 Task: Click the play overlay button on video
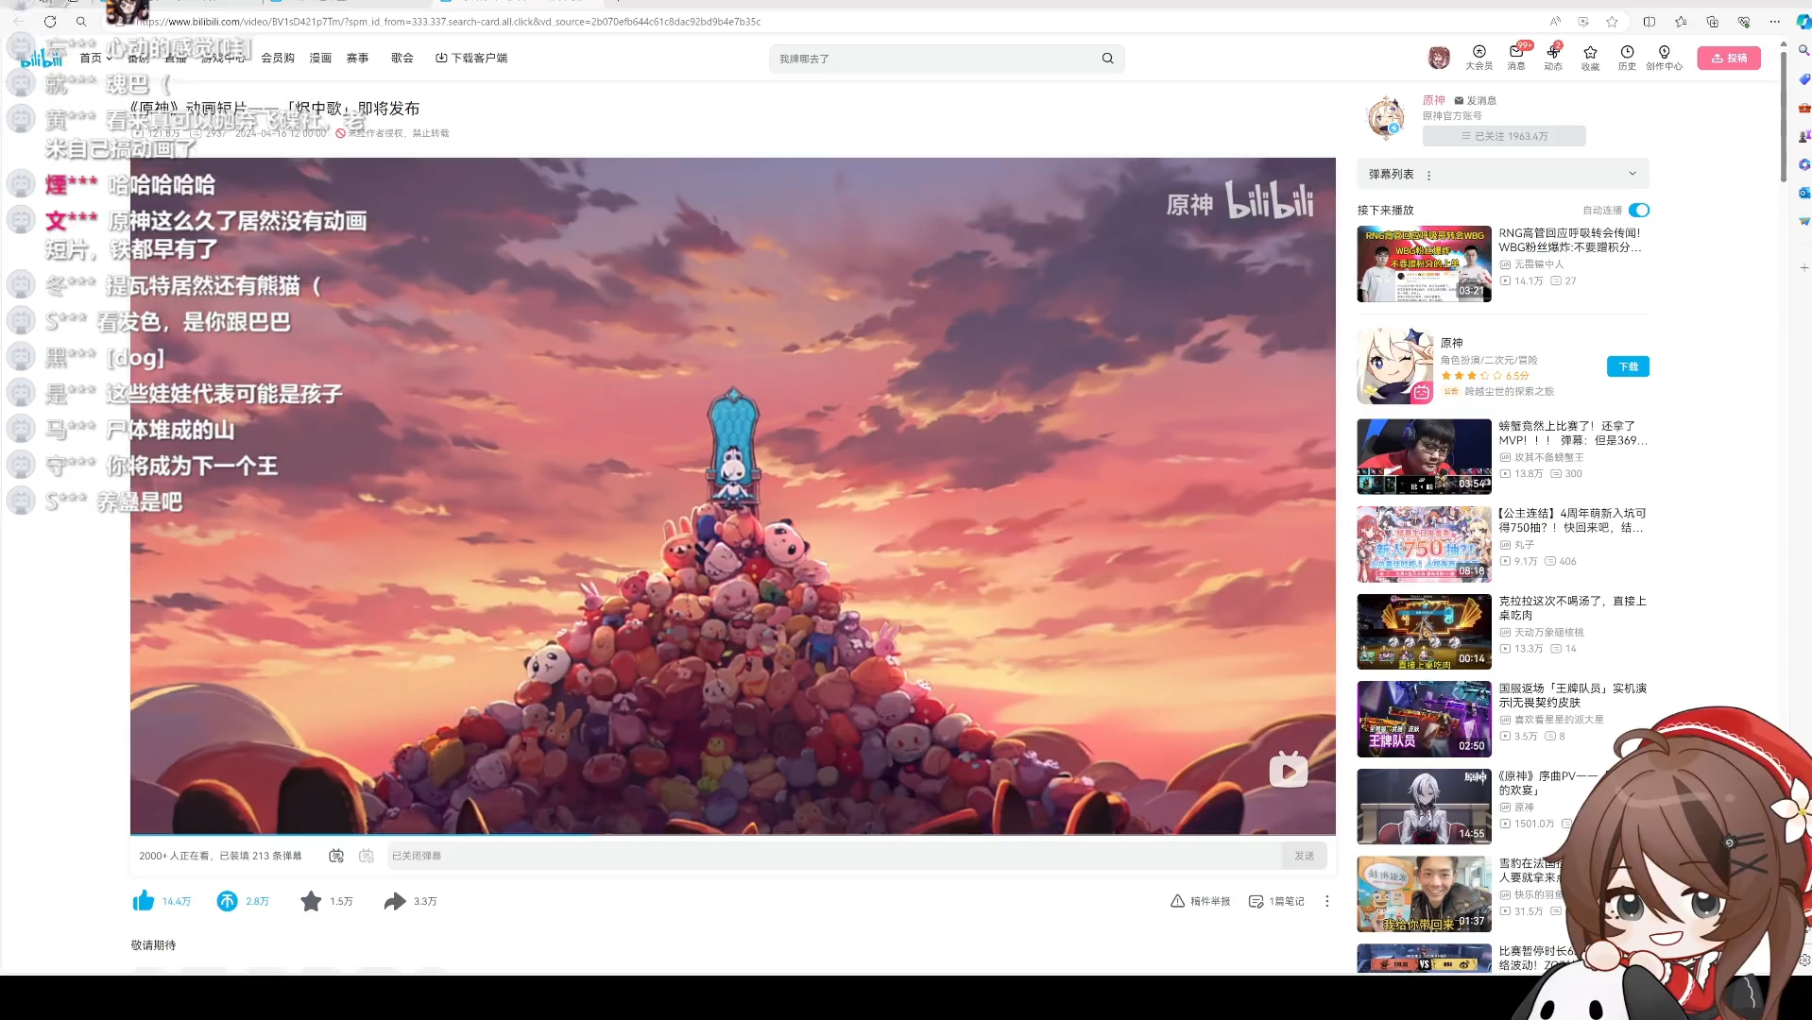tap(1289, 770)
